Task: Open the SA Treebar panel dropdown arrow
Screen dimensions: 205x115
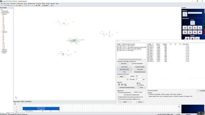Action: [x=10, y=8]
